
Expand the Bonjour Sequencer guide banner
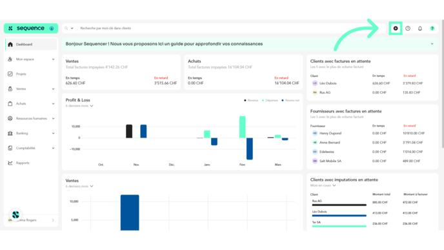point(432,44)
